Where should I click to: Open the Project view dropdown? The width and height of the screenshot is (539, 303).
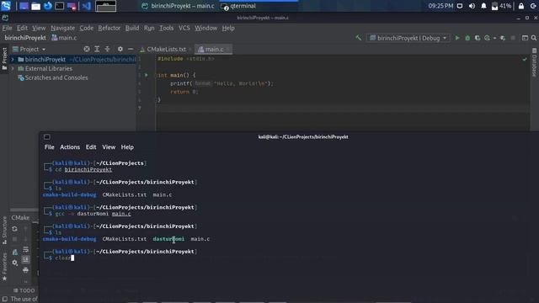click(x=29, y=49)
